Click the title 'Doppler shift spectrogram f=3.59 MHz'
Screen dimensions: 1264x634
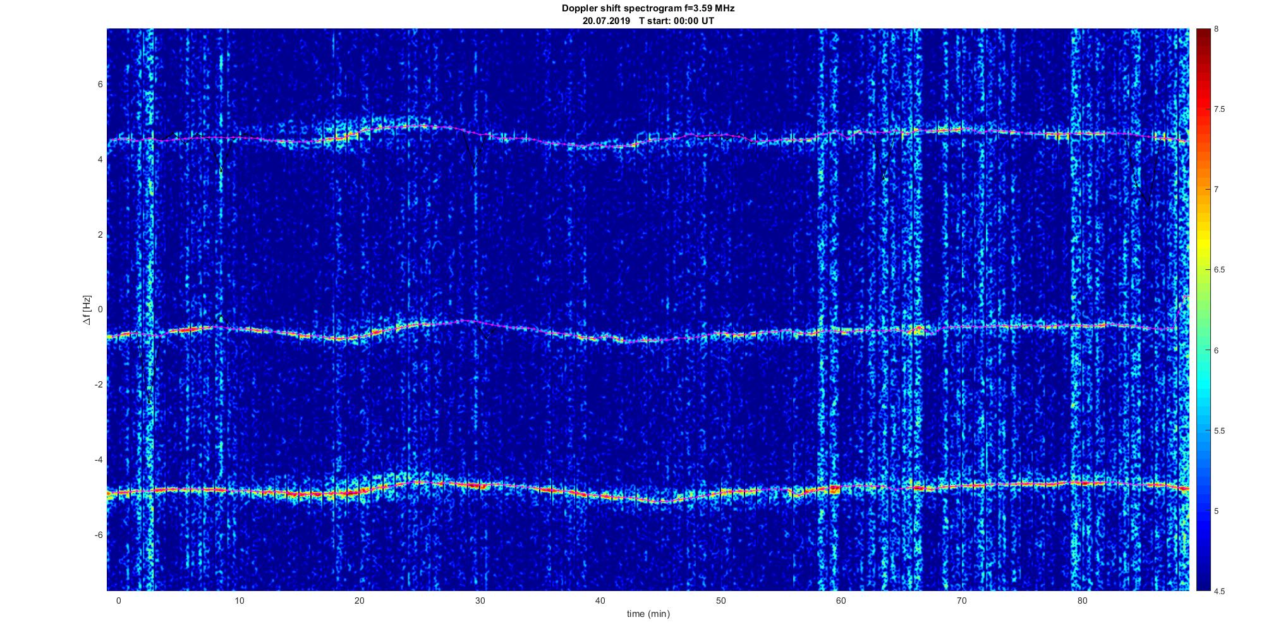click(648, 9)
